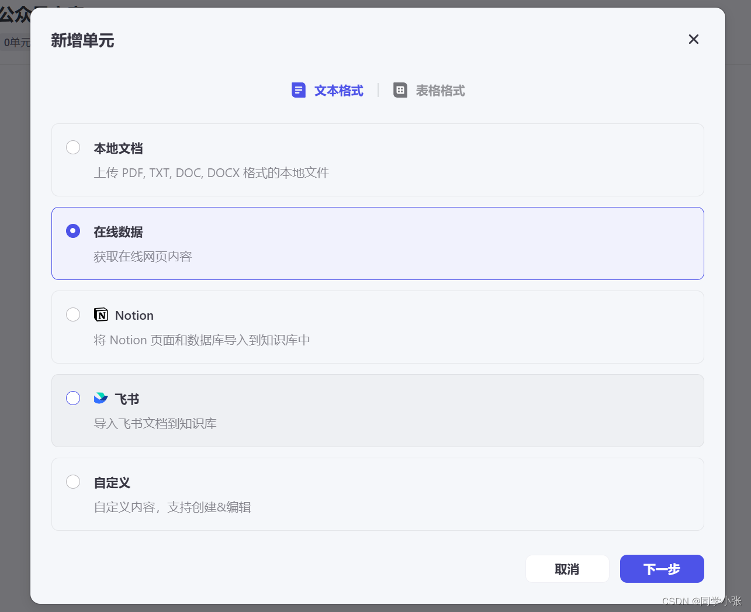Image resolution: width=751 pixels, height=612 pixels.
Task: Click the 文本格式 document icon
Action: (299, 90)
